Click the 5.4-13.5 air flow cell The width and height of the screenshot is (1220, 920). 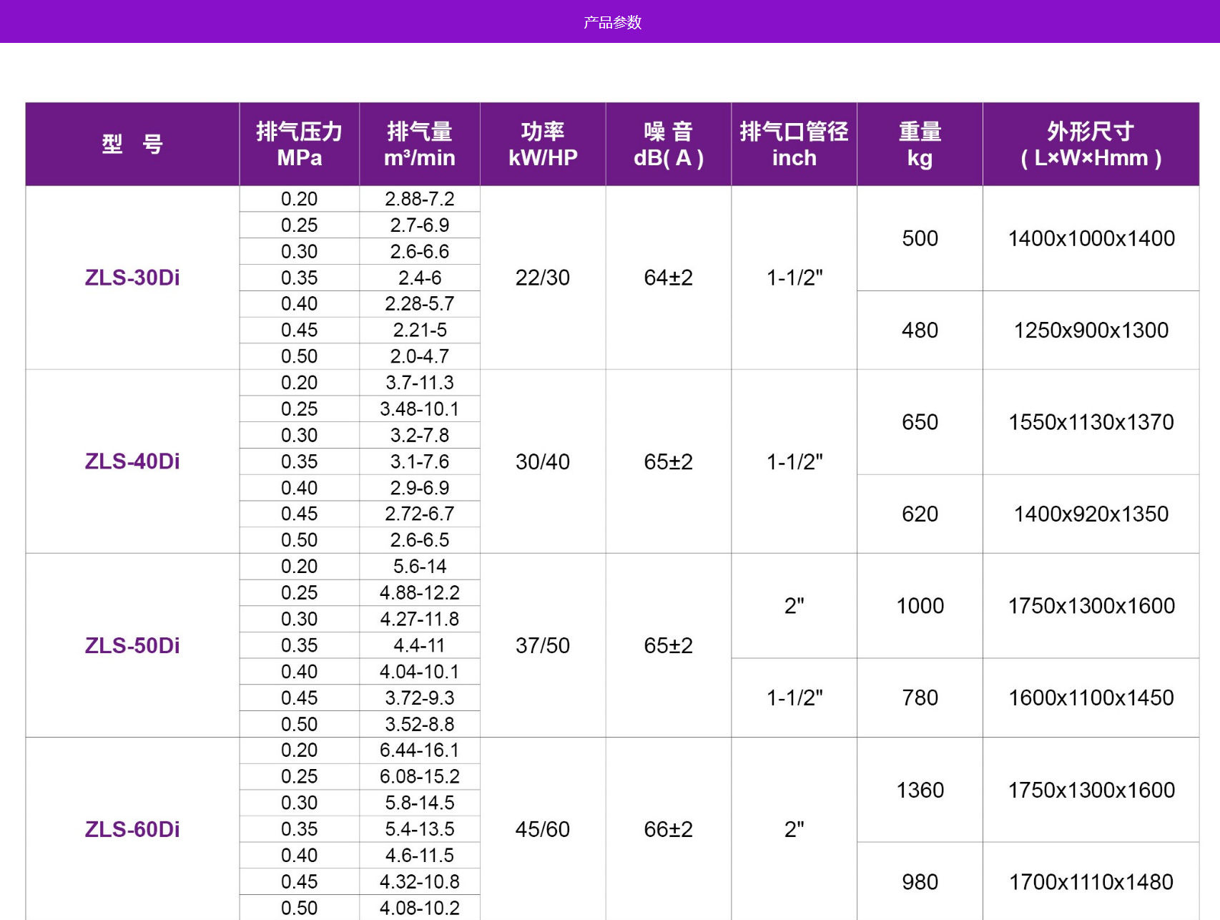420,829
